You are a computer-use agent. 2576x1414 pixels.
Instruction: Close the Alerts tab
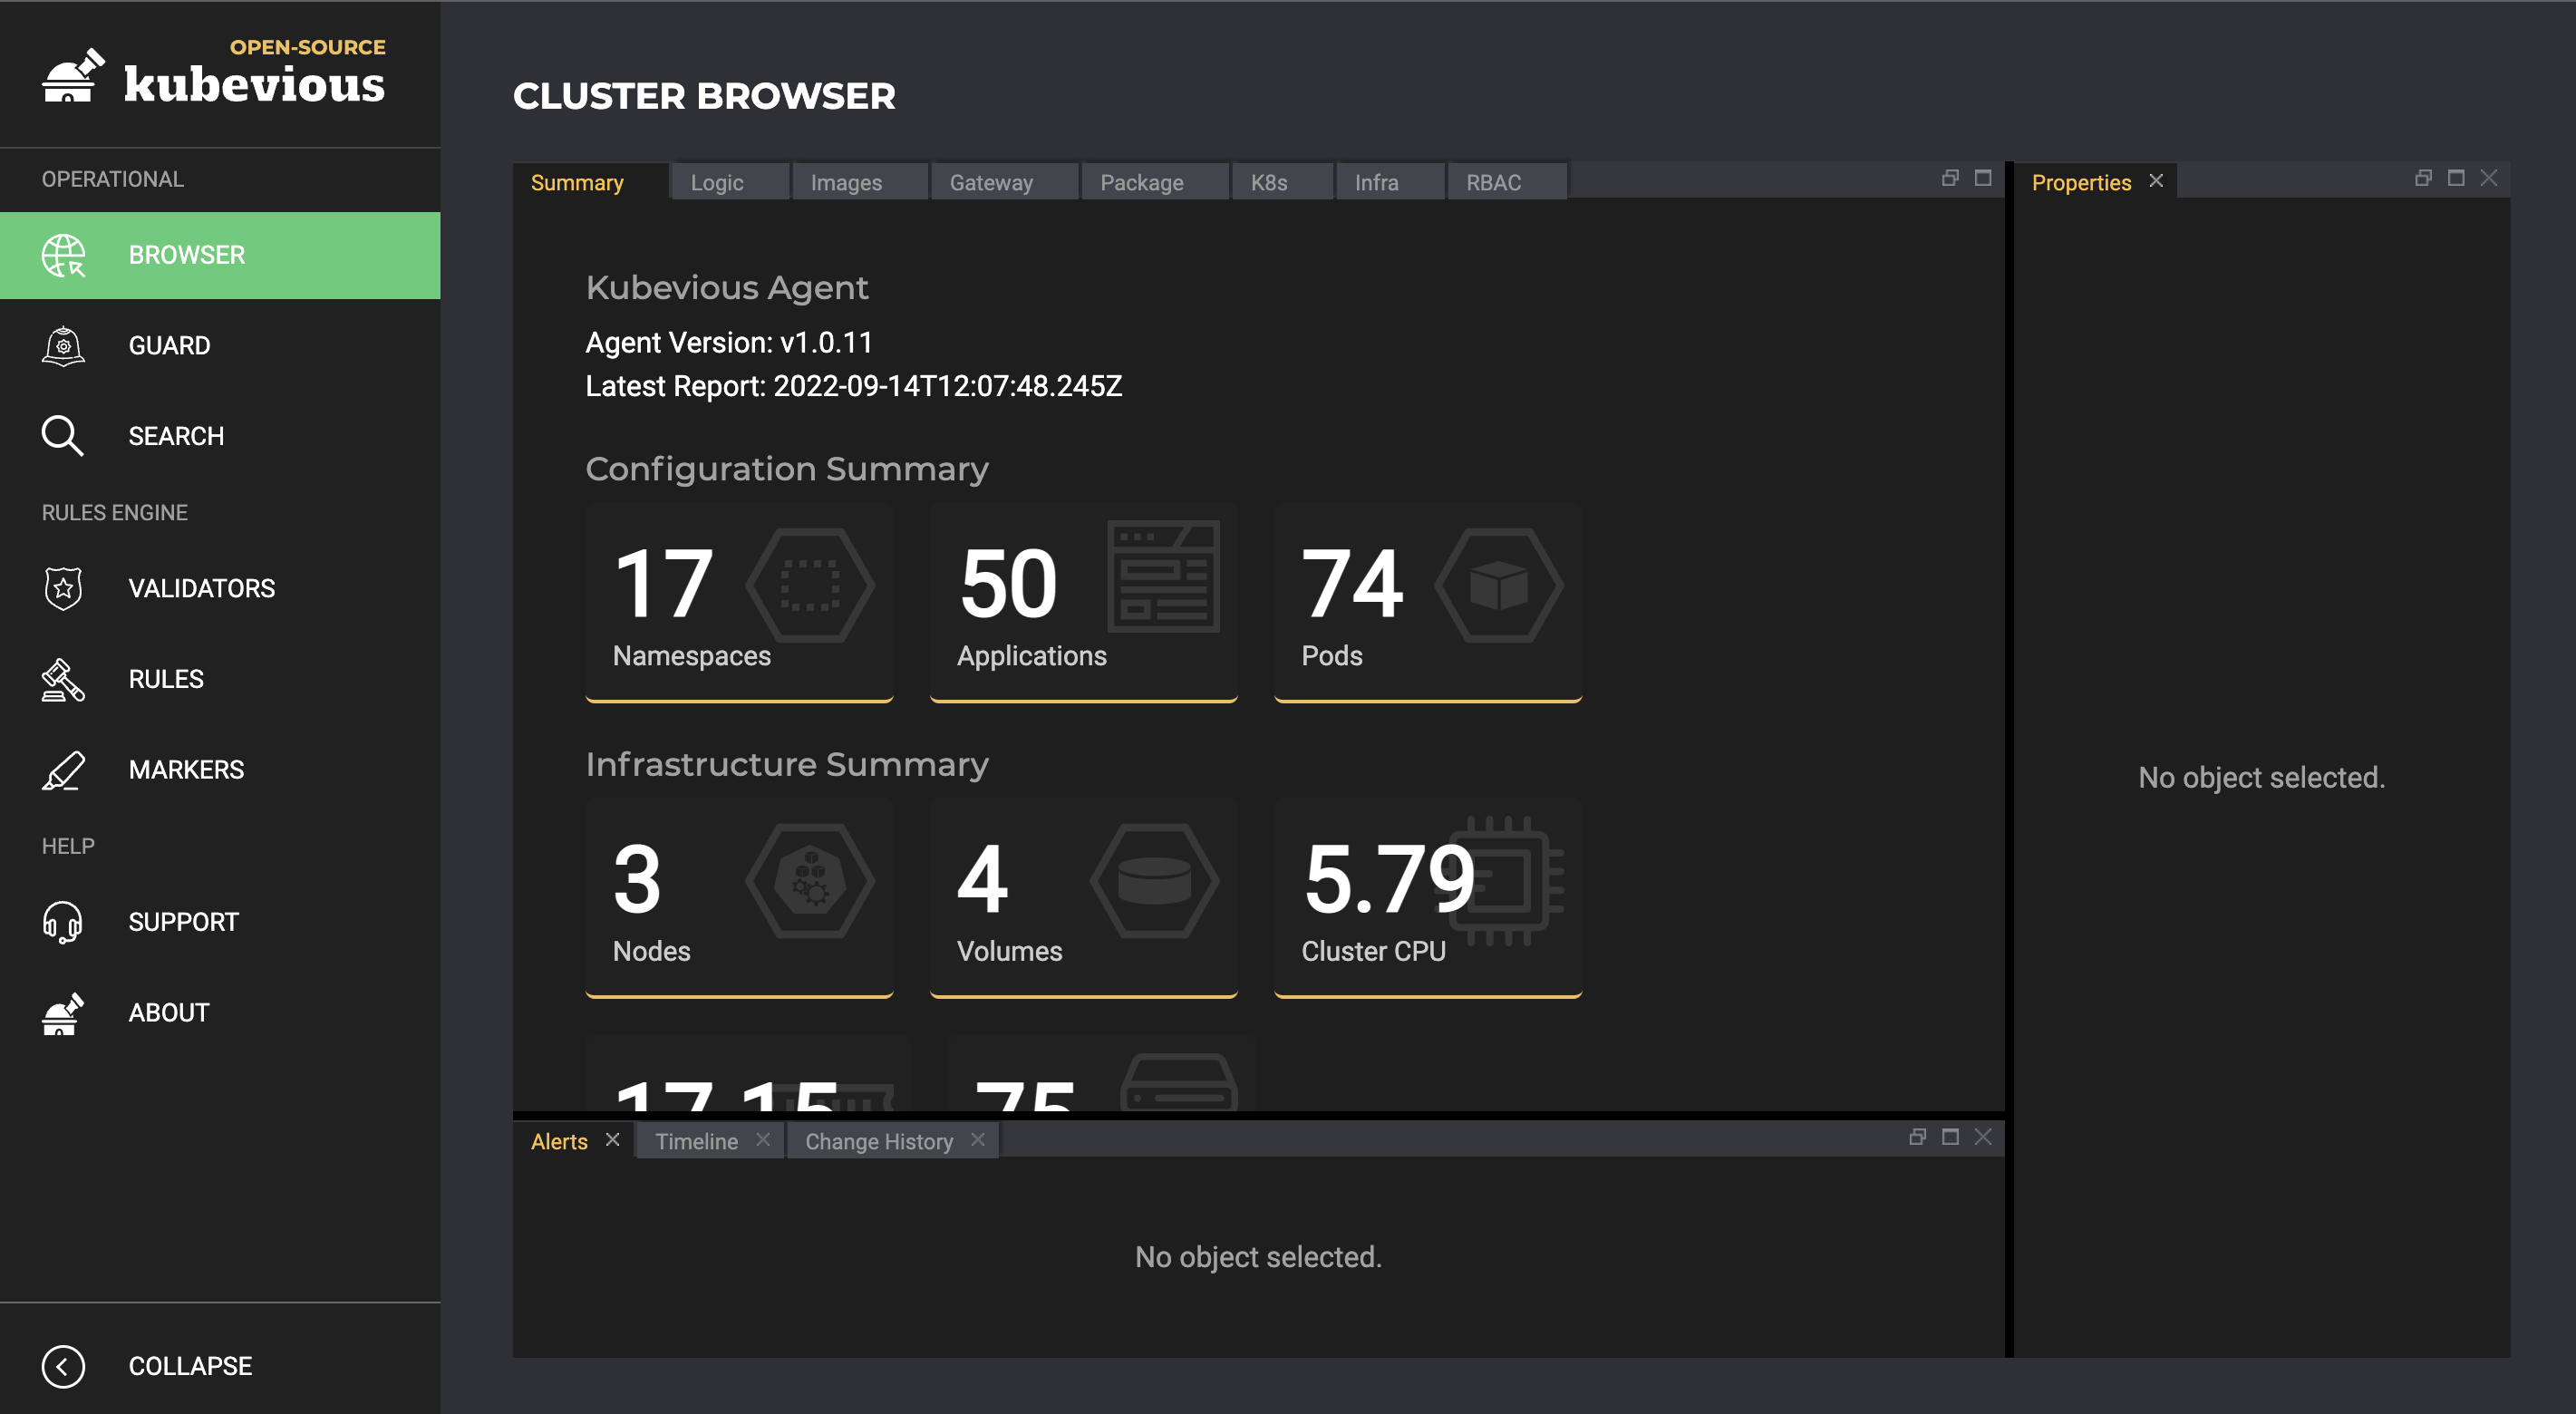(613, 1139)
